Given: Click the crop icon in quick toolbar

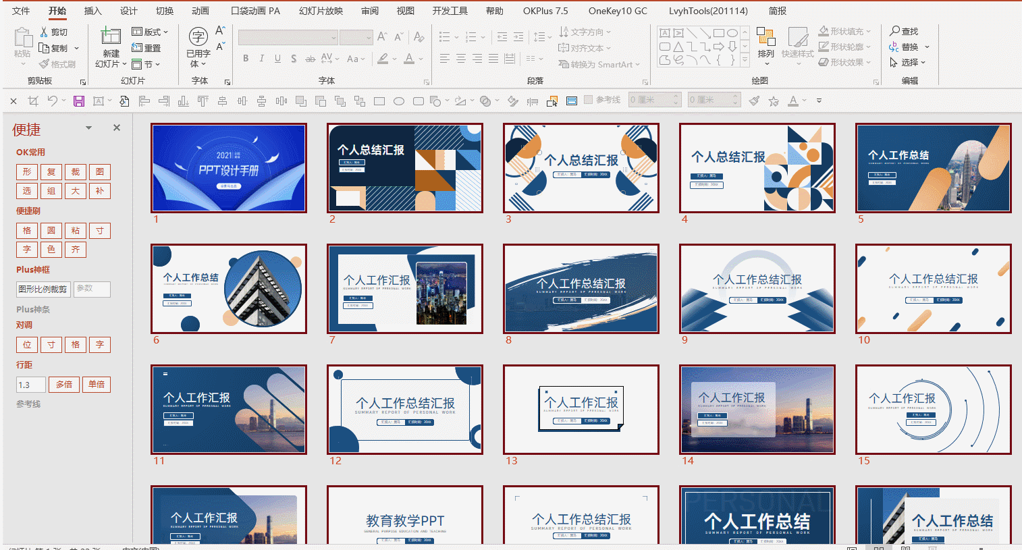Looking at the screenshot, I should 33,101.
